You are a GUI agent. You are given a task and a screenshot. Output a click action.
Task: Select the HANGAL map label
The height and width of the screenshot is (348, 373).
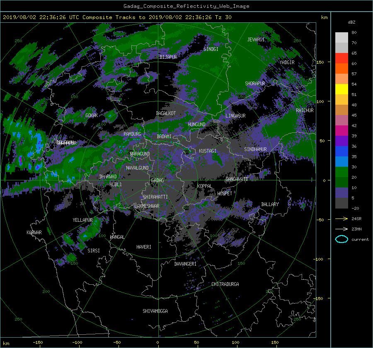coord(117,237)
